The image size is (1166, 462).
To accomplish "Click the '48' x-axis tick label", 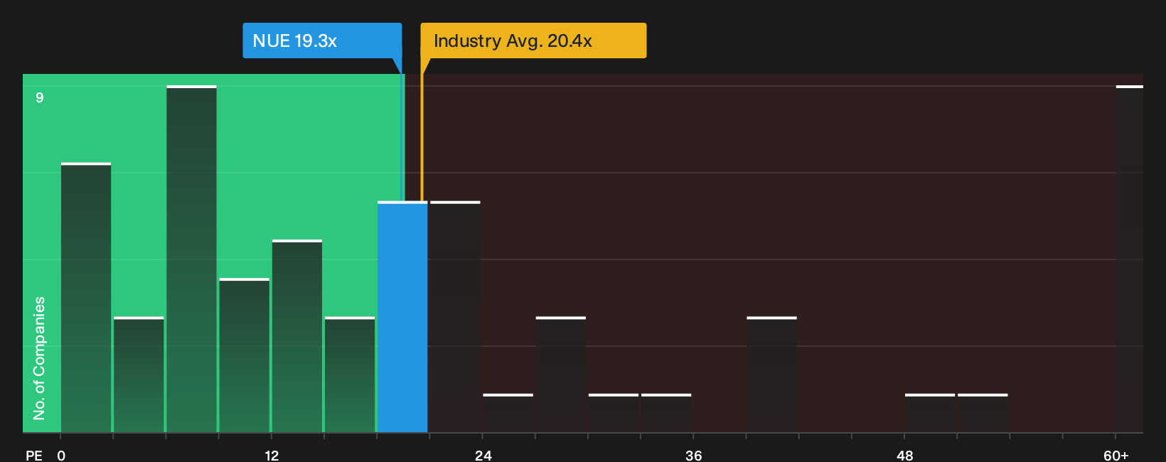I will click(x=905, y=456).
